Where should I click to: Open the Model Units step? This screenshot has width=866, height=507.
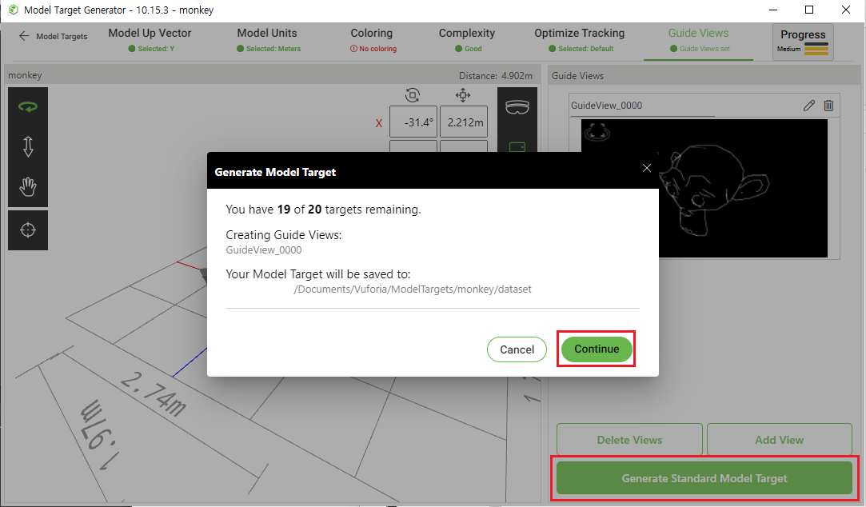click(267, 40)
